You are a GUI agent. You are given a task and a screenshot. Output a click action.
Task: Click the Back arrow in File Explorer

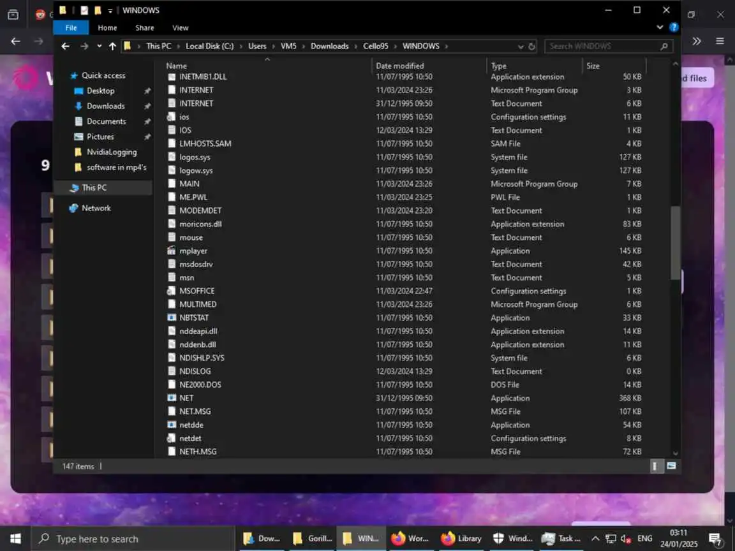pos(65,47)
